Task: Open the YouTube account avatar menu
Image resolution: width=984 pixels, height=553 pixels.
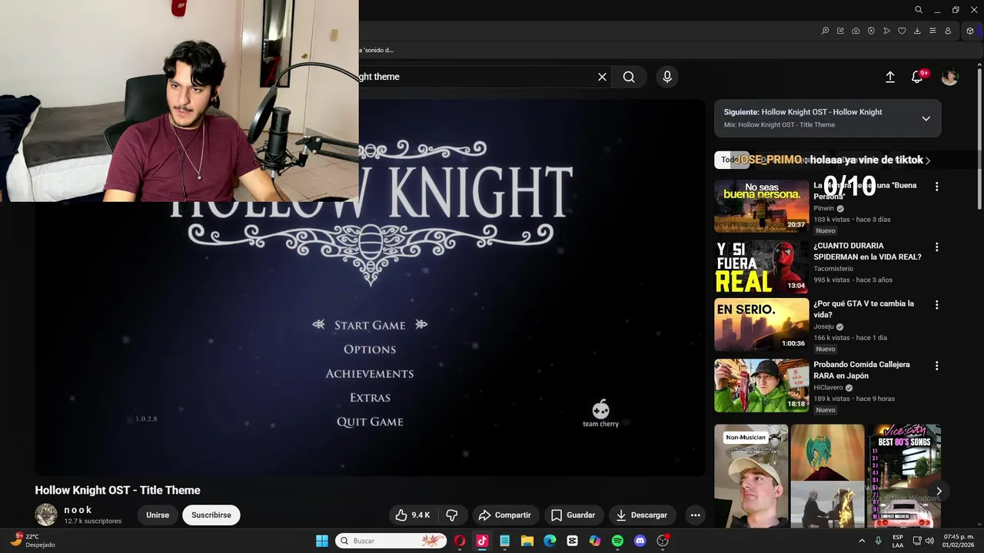Action: (950, 77)
